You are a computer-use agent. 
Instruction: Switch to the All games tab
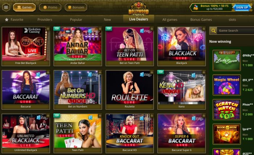[x=170, y=20]
